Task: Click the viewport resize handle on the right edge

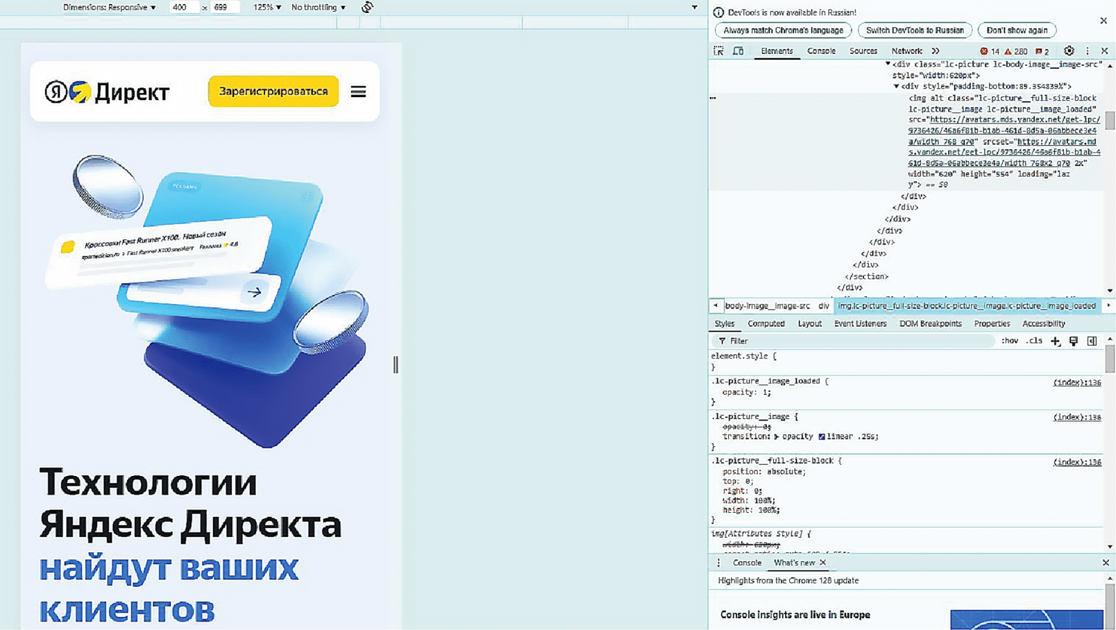Action: click(x=396, y=365)
